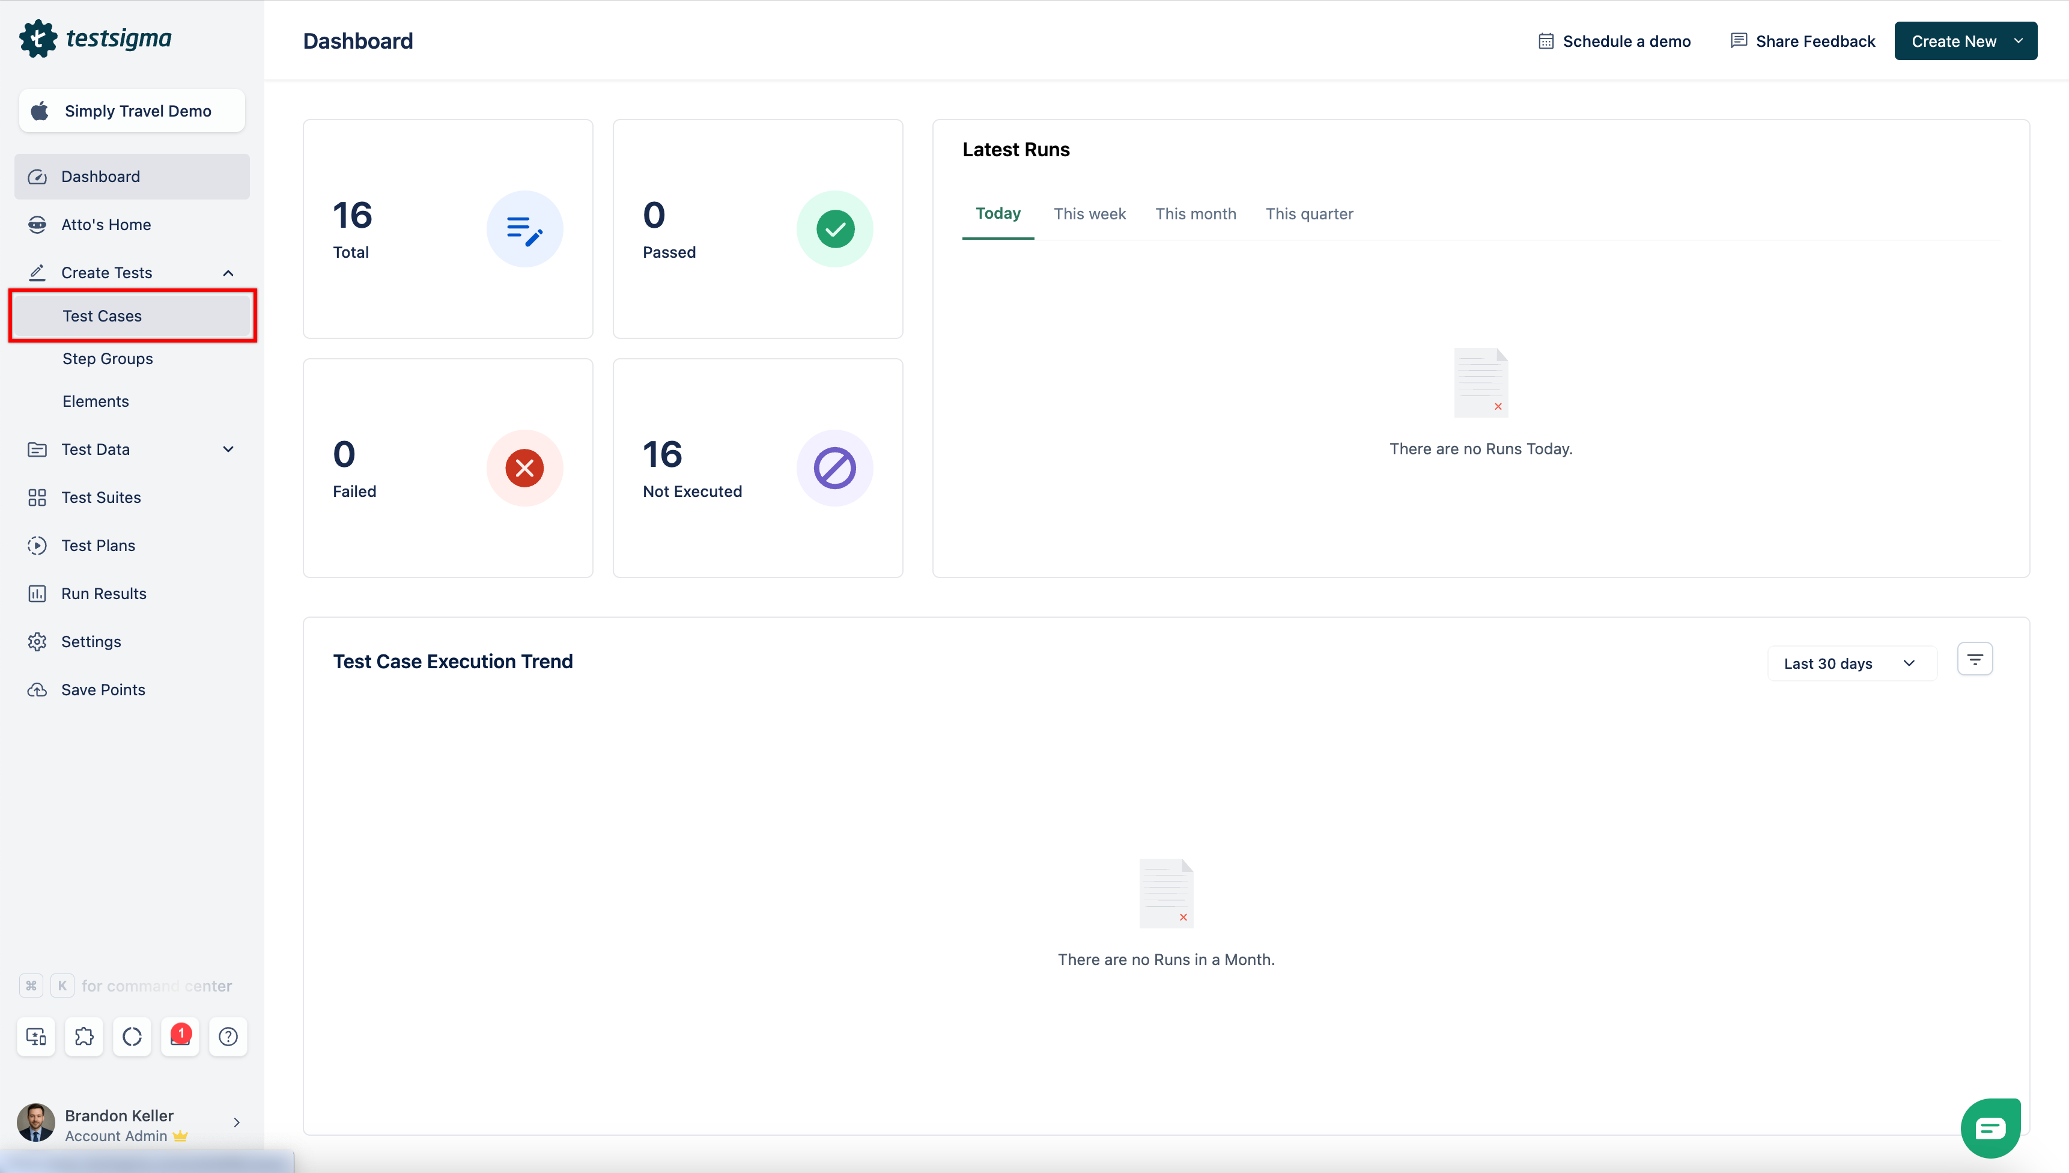The width and height of the screenshot is (2069, 1173).
Task: Click the Not Executed purple blocked icon
Action: tap(834, 468)
